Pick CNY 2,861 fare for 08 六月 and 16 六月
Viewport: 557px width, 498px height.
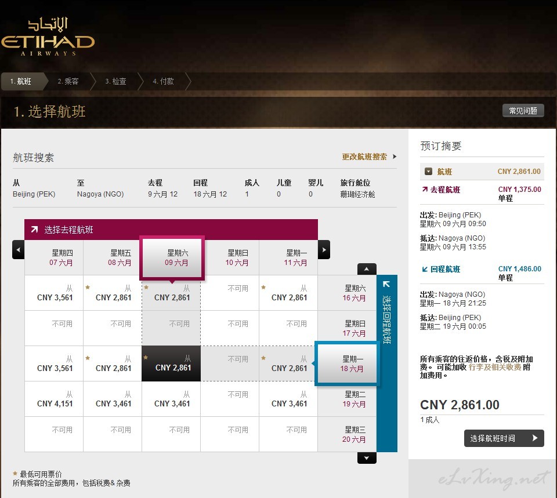[113, 293]
